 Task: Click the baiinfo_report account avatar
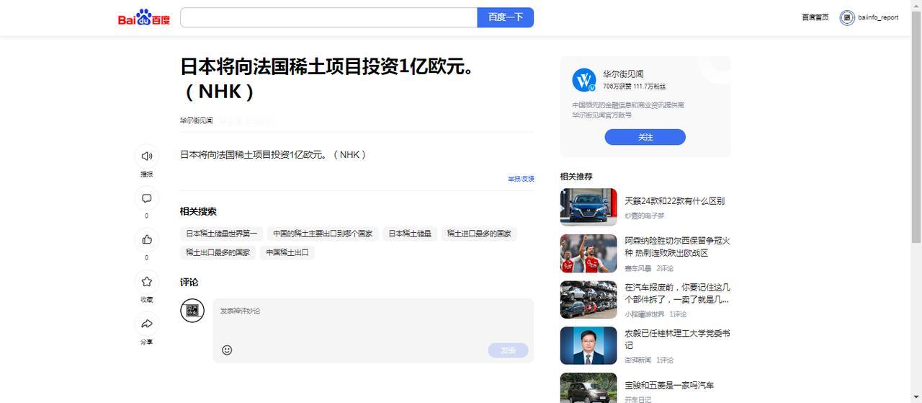click(847, 17)
